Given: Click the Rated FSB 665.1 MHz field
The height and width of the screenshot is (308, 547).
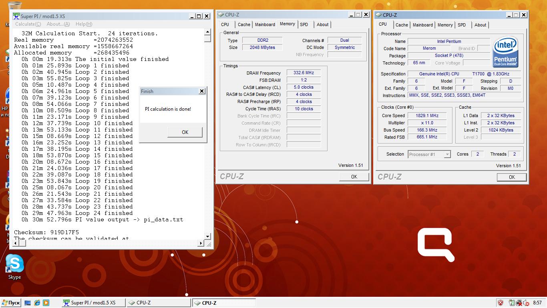Looking at the screenshot, I should [428, 137].
